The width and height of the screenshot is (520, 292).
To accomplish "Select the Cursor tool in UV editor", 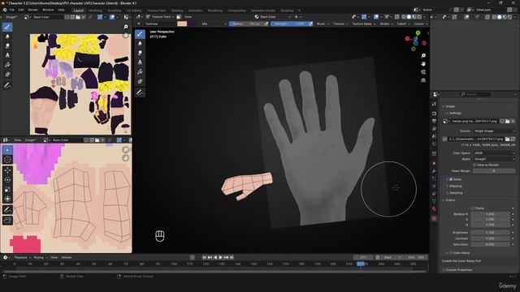I will point(7,160).
